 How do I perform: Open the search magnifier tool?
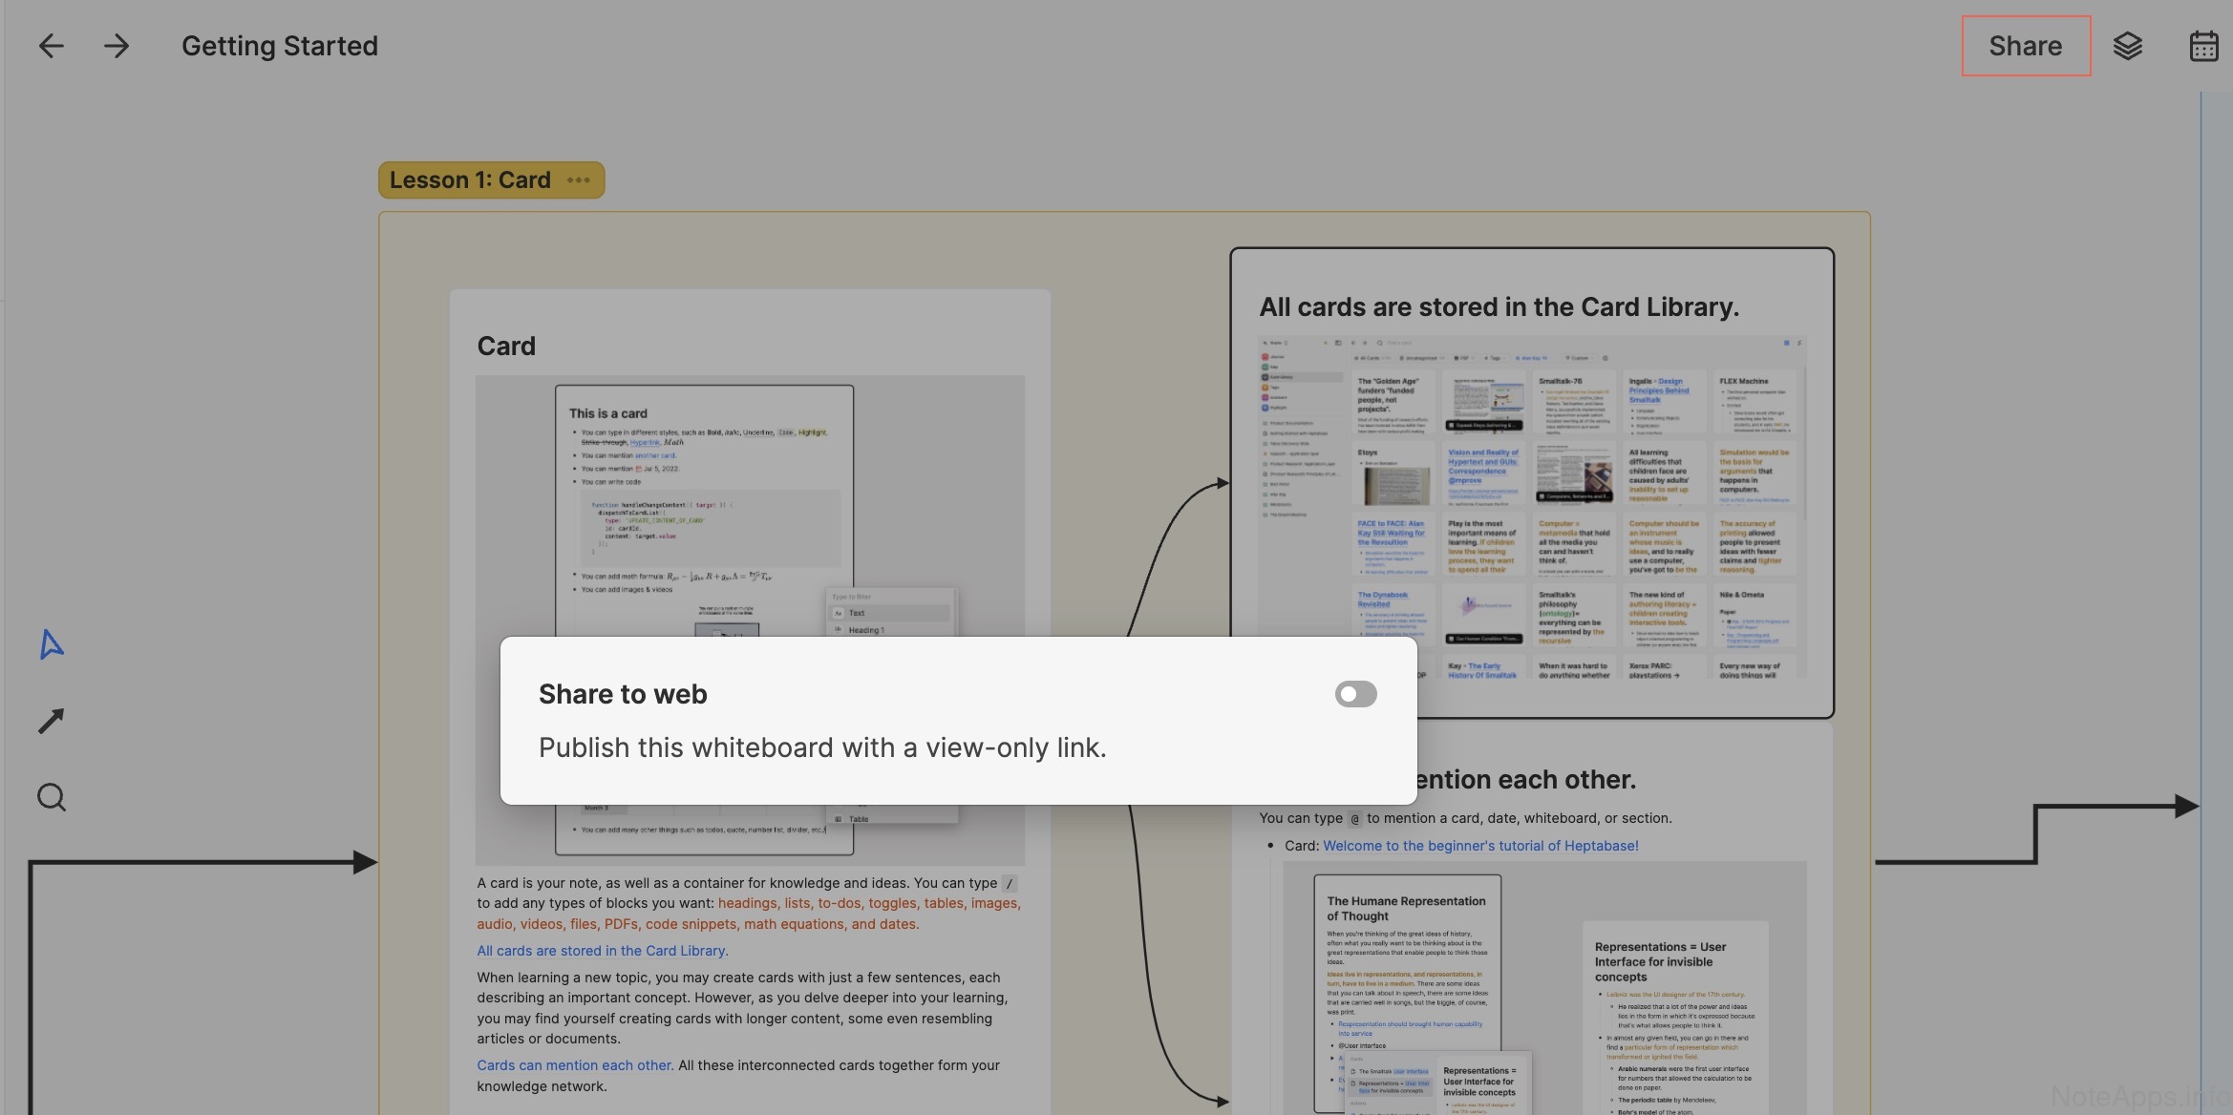tap(52, 797)
